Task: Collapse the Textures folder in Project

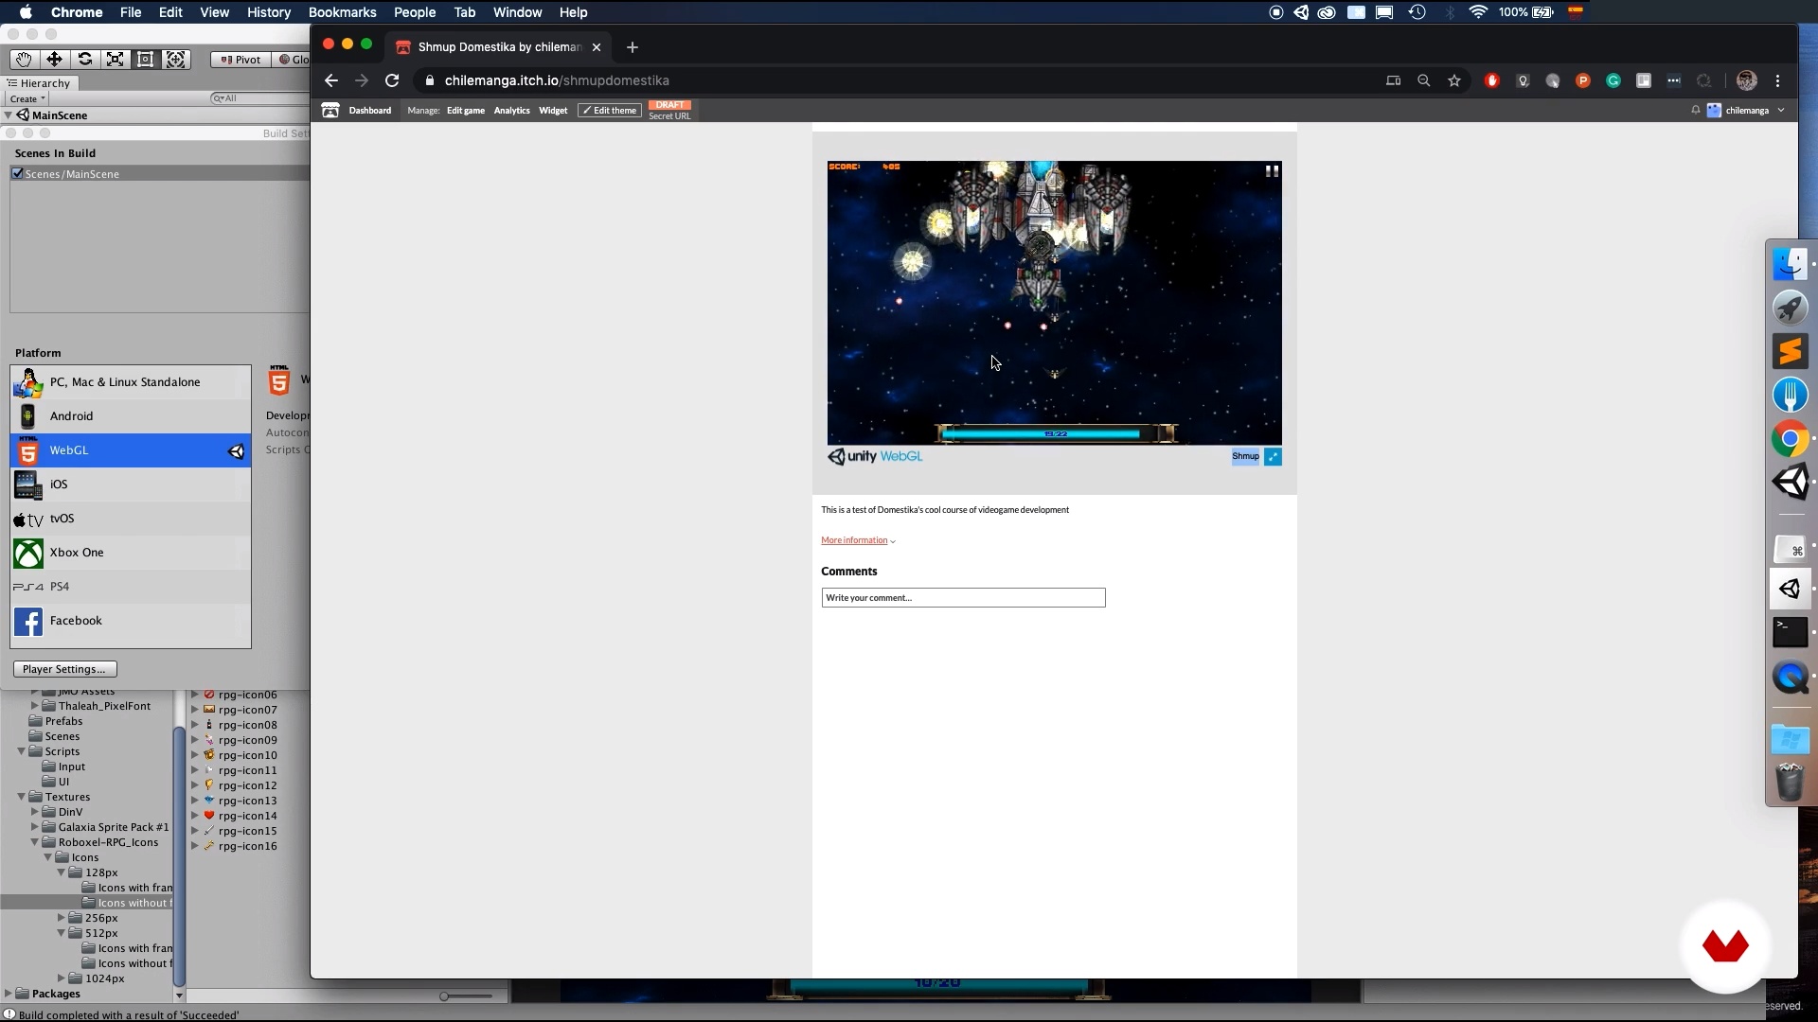Action: 22,797
